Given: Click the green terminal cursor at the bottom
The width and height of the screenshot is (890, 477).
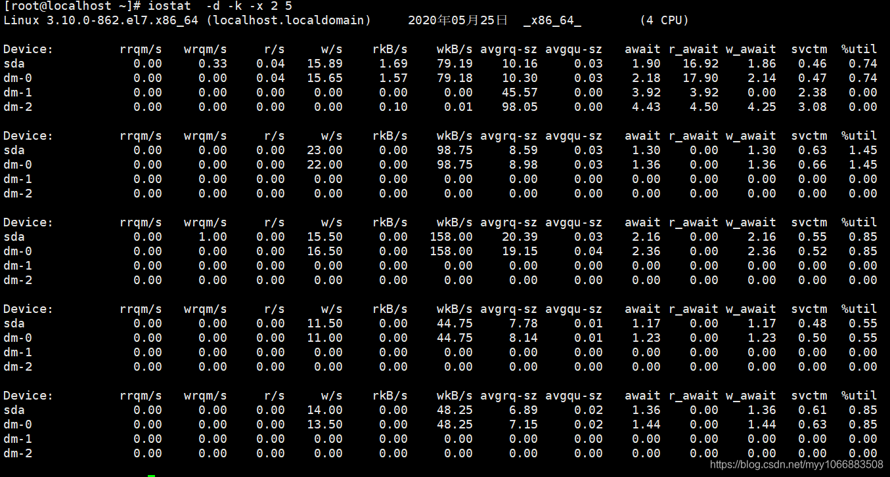Looking at the screenshot, I should (x=151, y=475).
